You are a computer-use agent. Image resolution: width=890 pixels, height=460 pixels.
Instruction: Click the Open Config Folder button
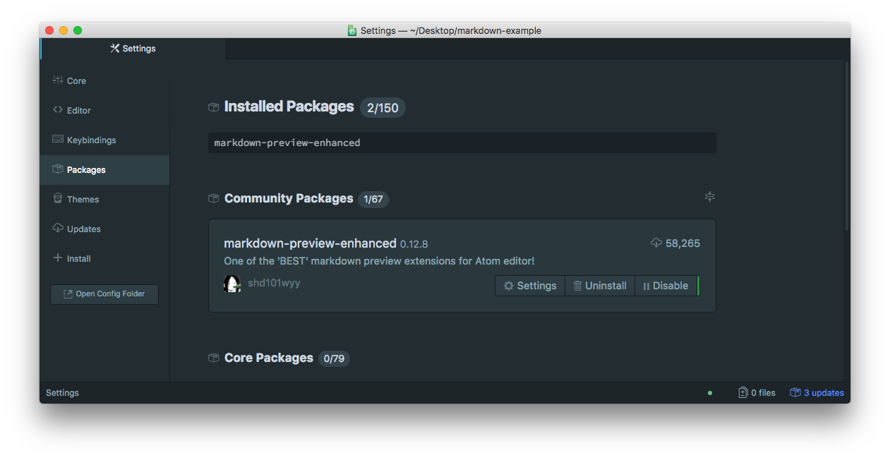(104, 294)
